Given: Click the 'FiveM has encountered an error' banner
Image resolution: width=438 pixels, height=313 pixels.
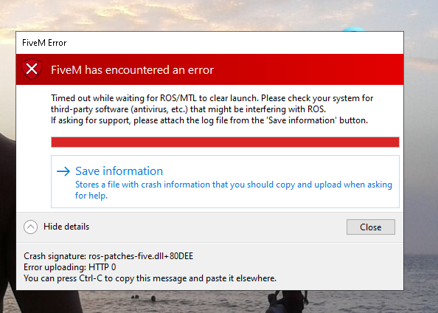Looking at the screenshot, I should pos(209,69).
